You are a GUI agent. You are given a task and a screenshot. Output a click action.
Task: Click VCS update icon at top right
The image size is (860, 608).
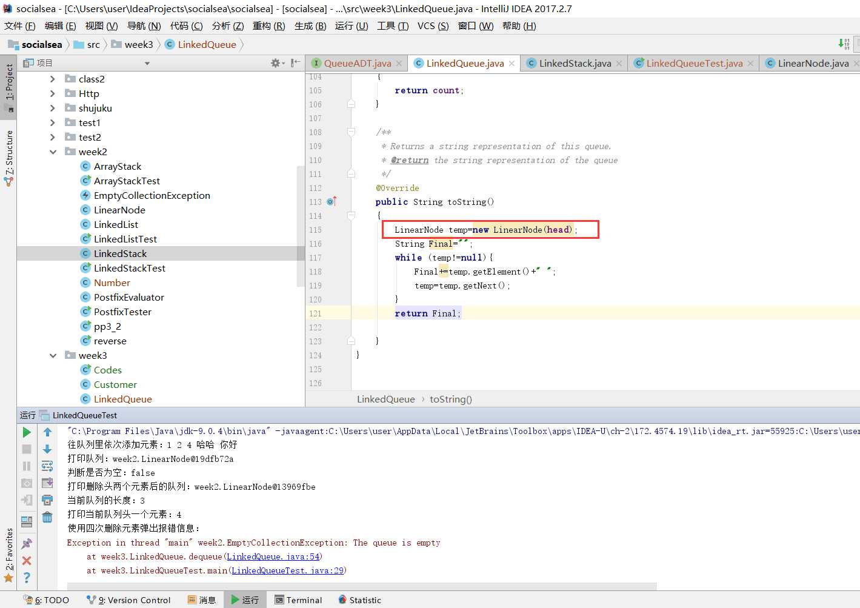point(844,44)
